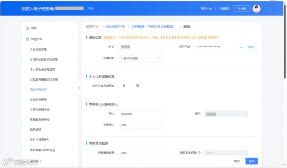
Task: Click the 证件号码 input field
Action: 216,47
